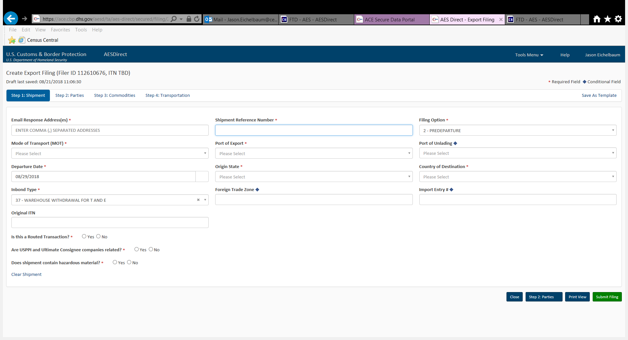Open favorites star icon at top right
The height and width of the screenshot is (340, 628).
pos(608,19)
